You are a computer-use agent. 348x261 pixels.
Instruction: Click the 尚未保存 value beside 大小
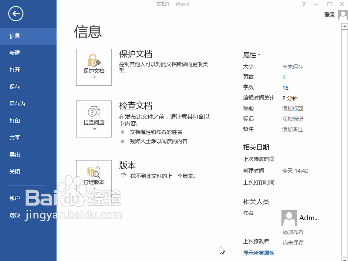tap(293, 67)
